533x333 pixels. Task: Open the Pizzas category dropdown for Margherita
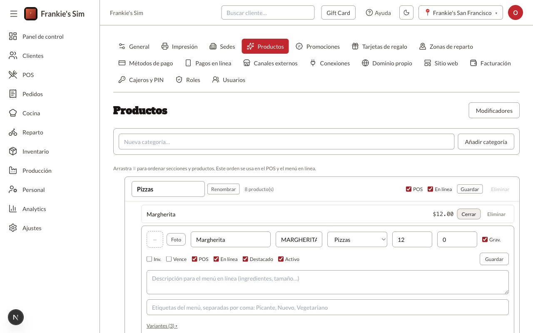[357, 239]
